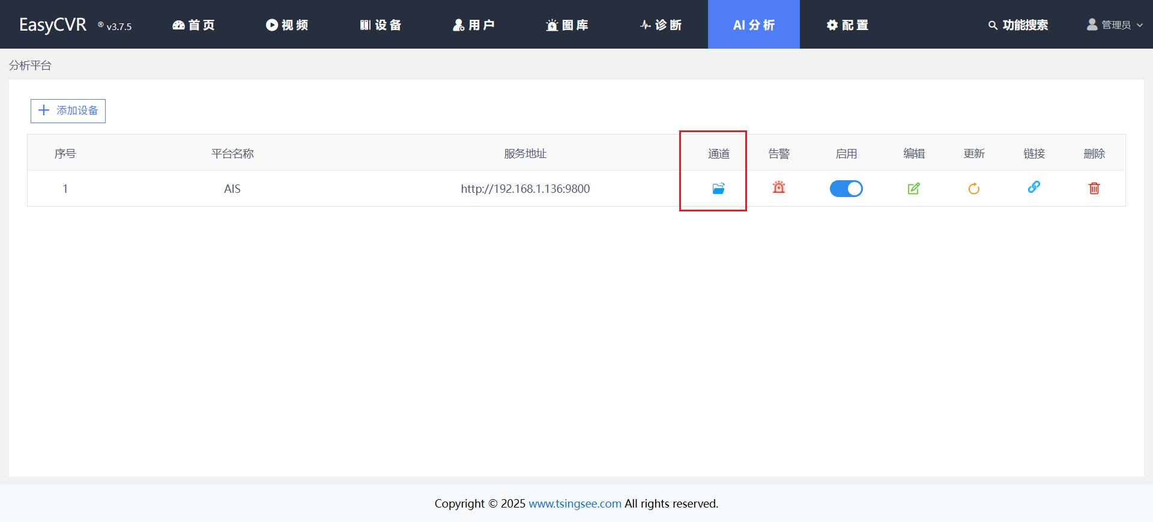Open the www.tsingsee.com footer link
The width and height of the screenshot is (1153, 522).
tap(575, 503)
